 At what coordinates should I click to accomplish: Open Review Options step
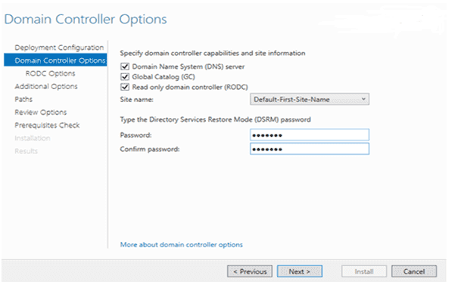point(41,113)
